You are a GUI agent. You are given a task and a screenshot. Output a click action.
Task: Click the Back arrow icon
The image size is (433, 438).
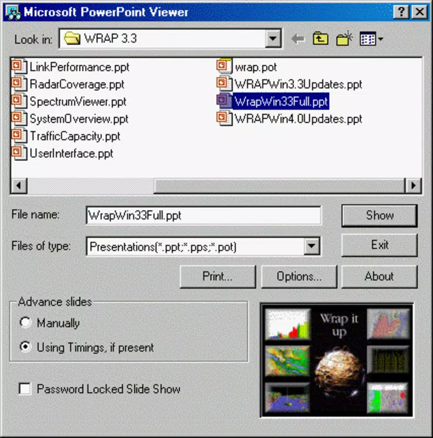[298, 38]
